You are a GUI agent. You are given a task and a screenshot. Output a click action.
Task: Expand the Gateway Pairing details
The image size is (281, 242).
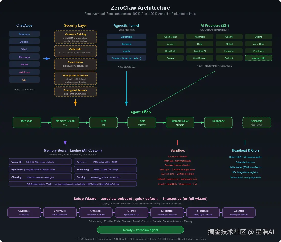click(x=75, y=37)
